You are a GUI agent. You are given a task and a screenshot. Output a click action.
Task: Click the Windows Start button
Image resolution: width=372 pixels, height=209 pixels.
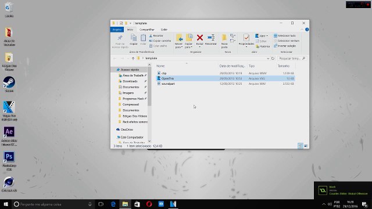click(x=6, y=204)
